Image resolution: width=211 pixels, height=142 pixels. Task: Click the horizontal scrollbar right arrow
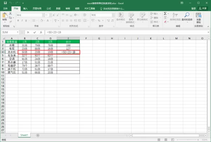[206, 135]
